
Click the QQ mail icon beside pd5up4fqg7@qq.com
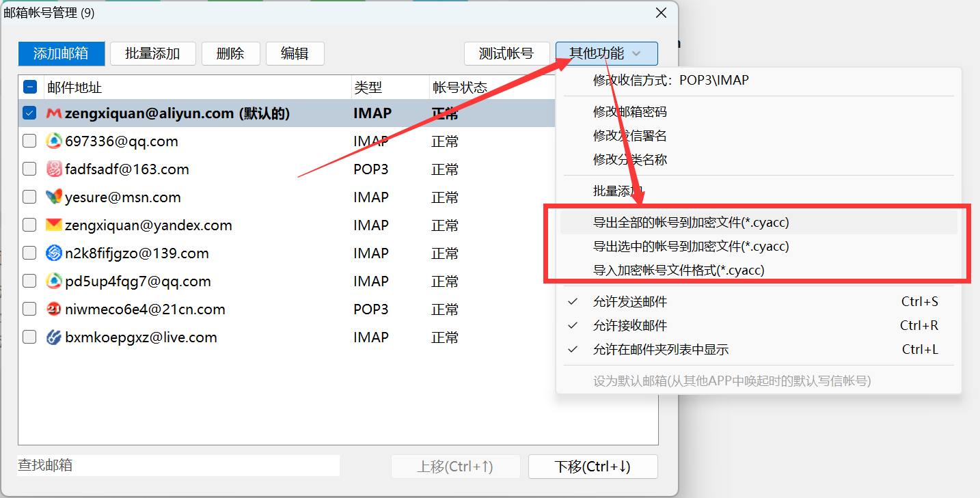pos(54,281)
